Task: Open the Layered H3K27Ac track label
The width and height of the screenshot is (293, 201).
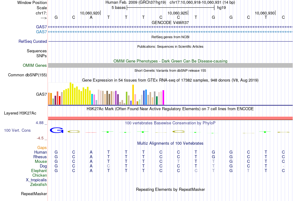Action: (20, 113)
